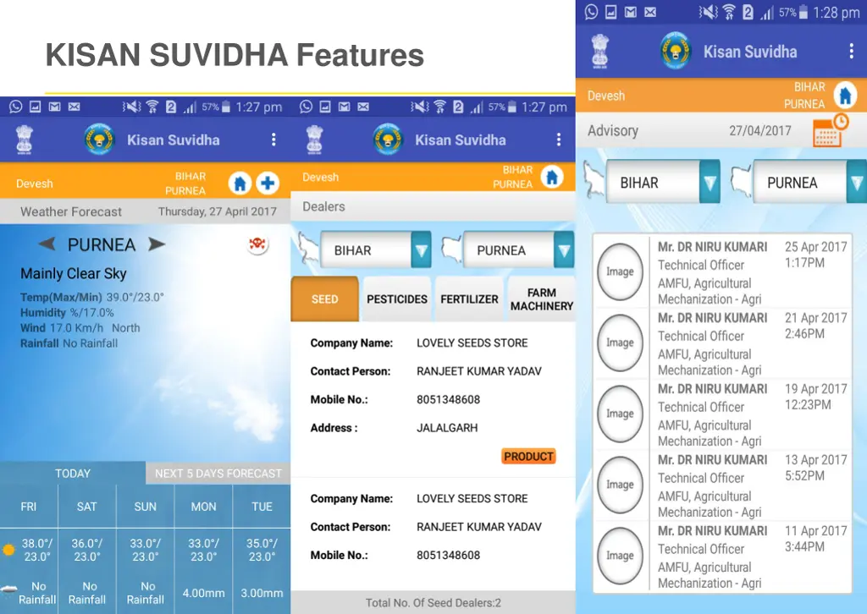Expand the PURNEA district dropdown in Dealers
Image resolution: width=867 pixels, height=614 pixels.
coord(564,250)
